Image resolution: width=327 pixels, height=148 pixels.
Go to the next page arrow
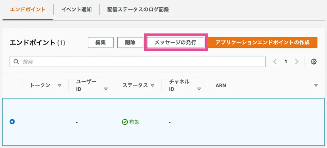[x=297, y=62]
